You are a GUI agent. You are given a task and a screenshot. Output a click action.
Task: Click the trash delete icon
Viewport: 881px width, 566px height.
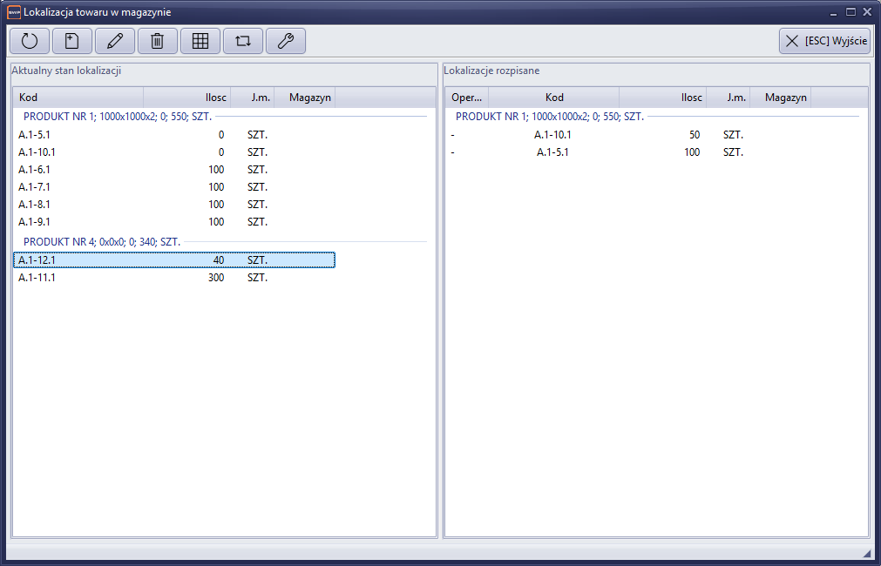pos(158,41)
